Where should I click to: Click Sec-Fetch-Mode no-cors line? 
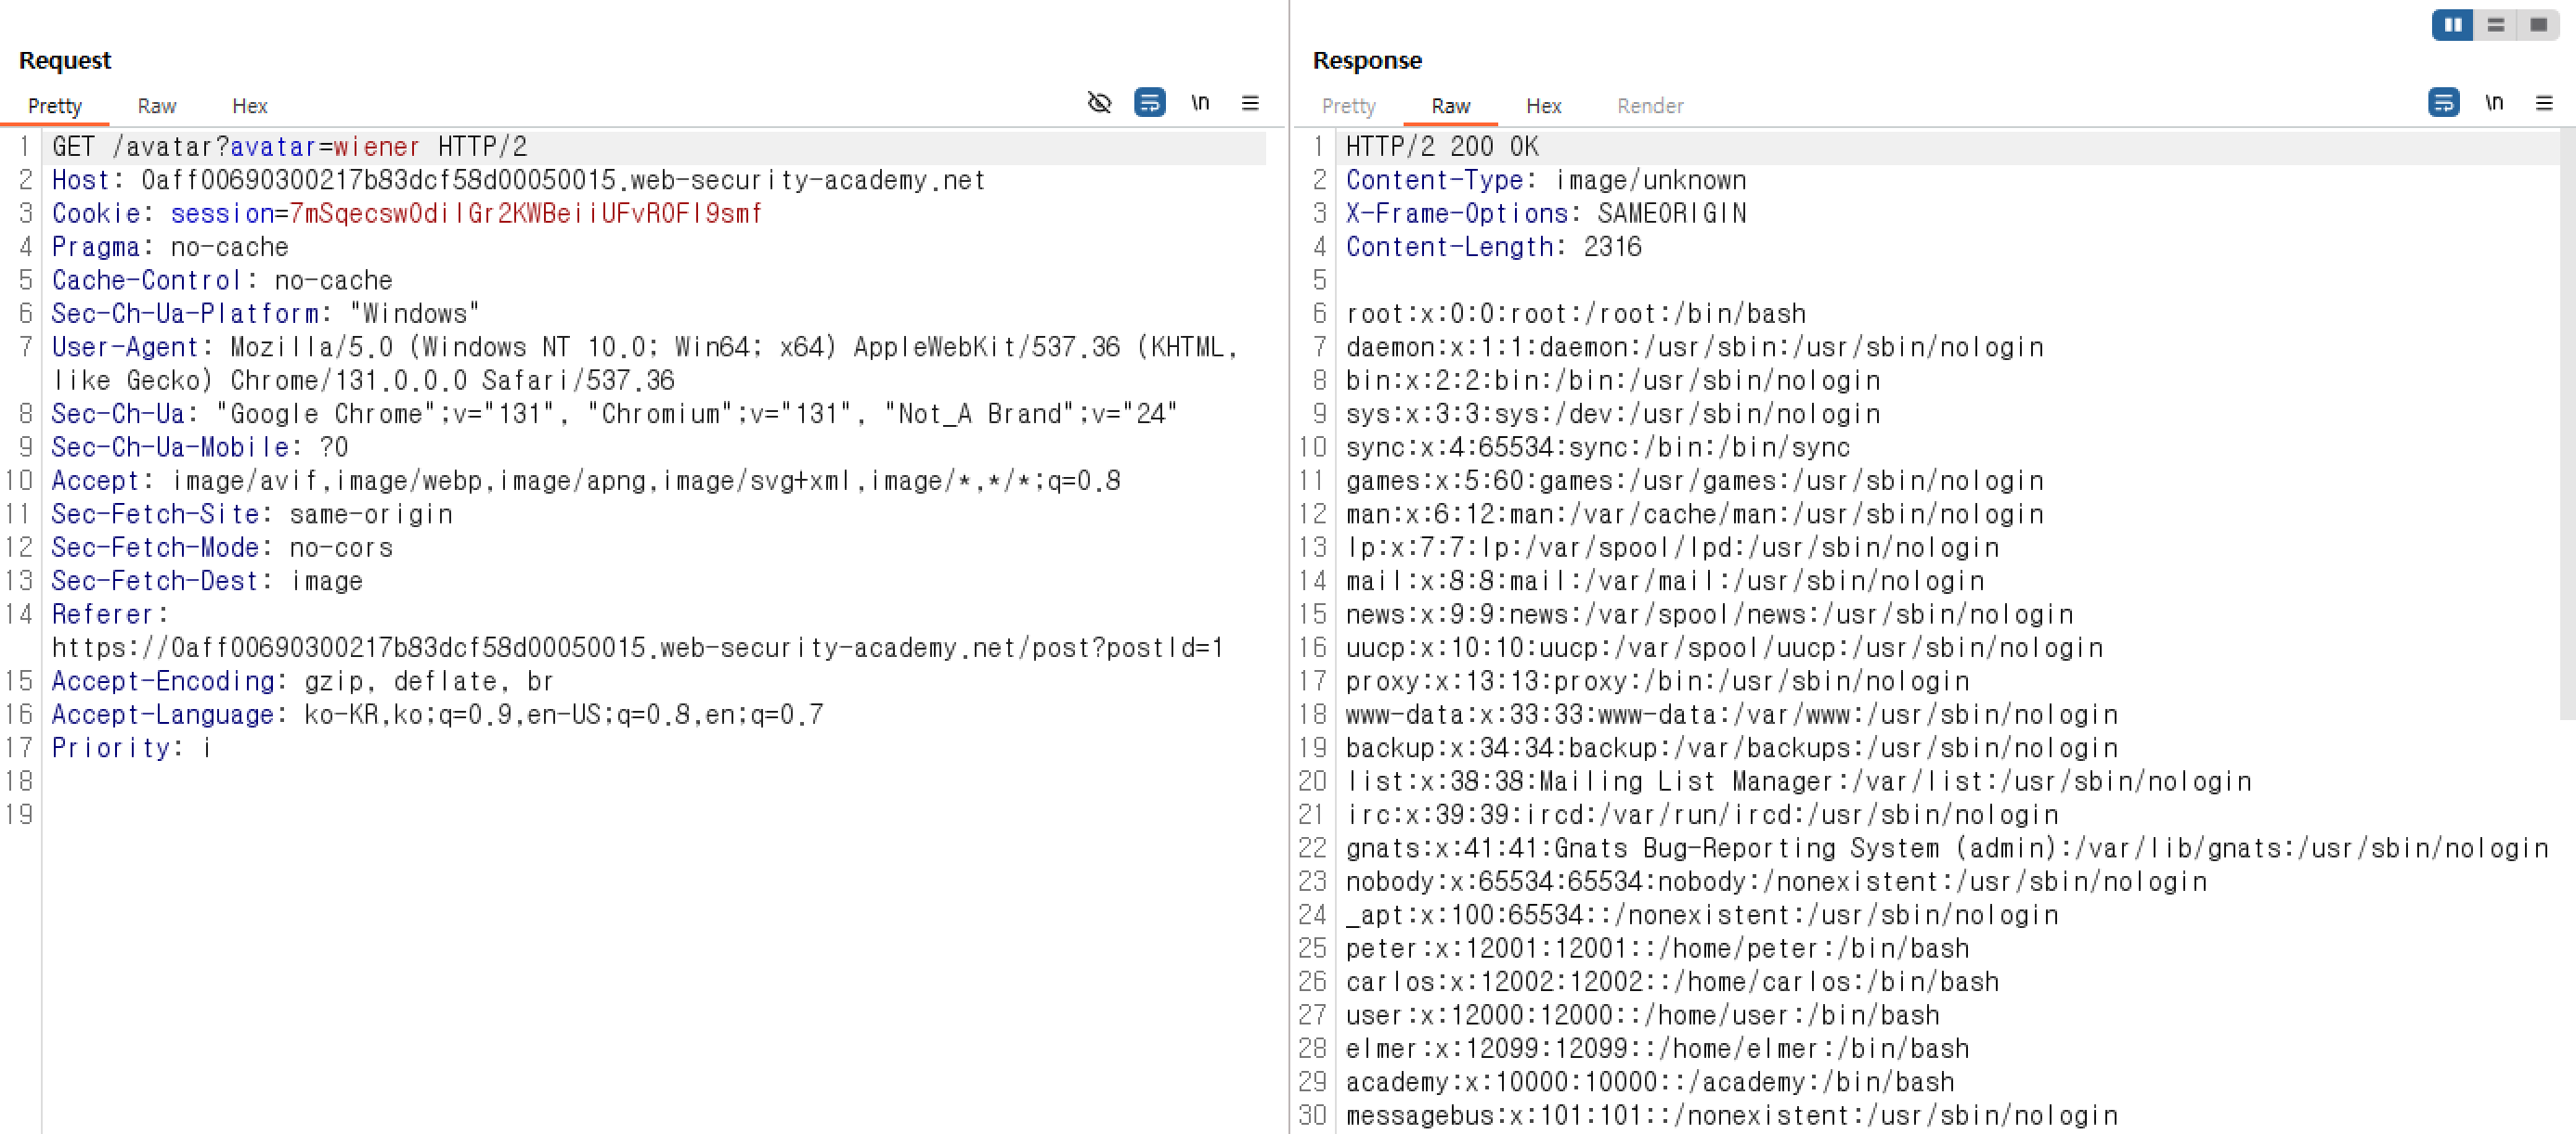point(222,548)
